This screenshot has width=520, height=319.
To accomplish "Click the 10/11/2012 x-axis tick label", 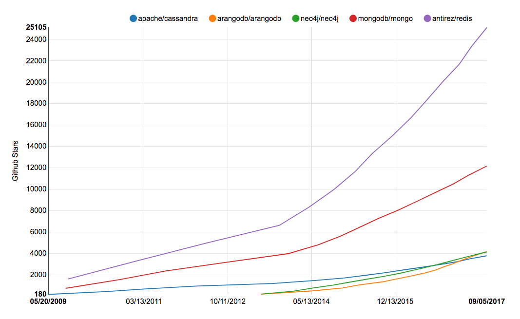I will (x=228, y=301).
